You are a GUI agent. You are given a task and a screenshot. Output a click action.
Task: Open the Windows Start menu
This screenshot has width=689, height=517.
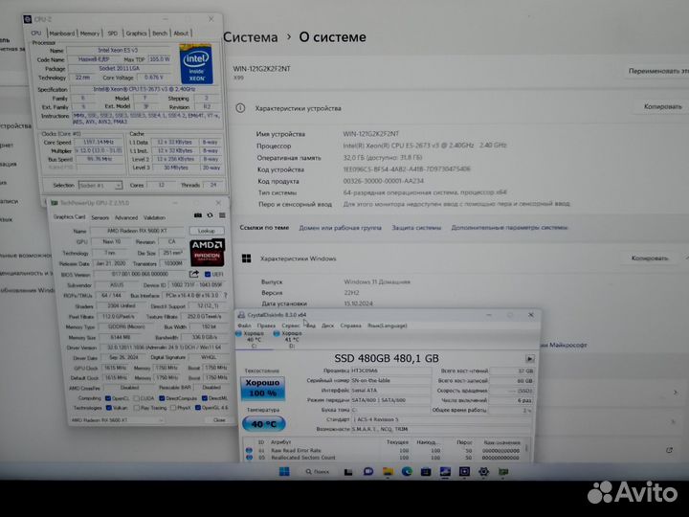[x=284, y=472]
